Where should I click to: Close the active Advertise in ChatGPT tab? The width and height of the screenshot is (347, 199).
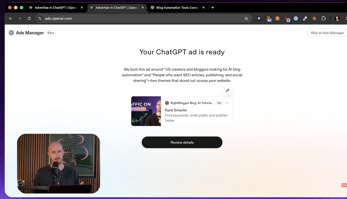pos(143,7)
